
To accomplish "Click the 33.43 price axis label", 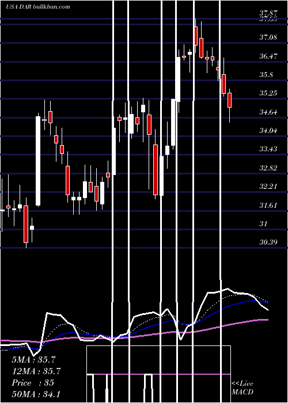I will pyautogui.click(x=268, y=149).
